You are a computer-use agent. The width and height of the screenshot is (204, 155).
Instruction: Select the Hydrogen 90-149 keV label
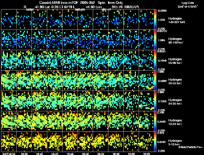point(176,41)
